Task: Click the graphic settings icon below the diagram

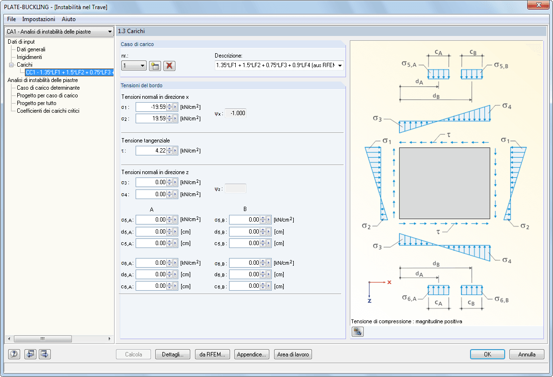Action: [x=357, y=331]
